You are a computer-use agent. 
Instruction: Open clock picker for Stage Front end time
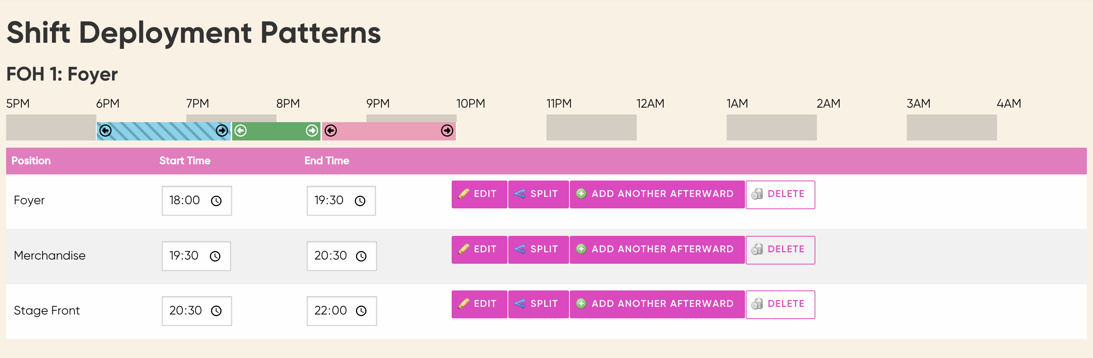(x=361, y=311)
